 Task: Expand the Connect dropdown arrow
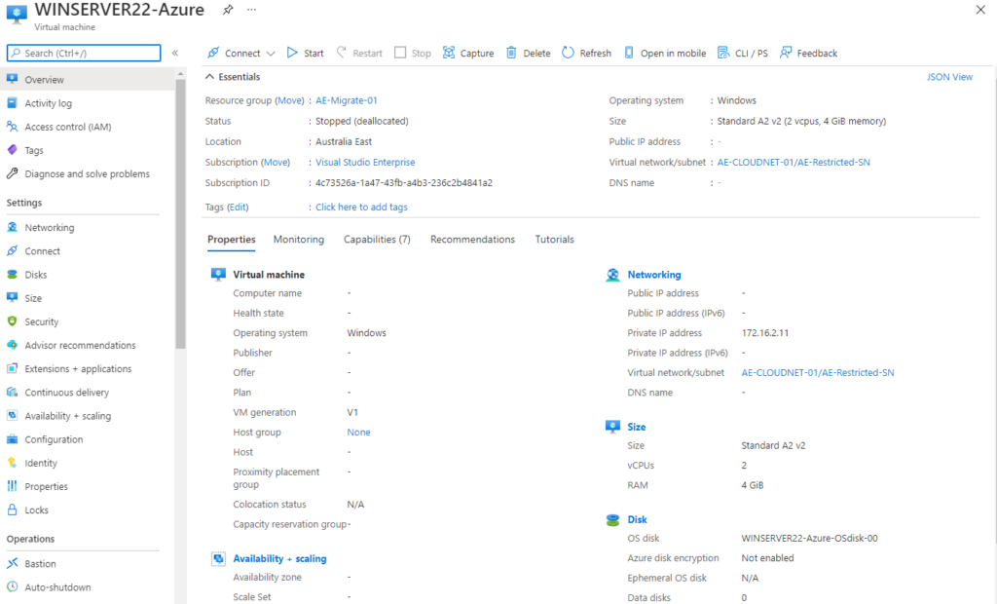271,54
